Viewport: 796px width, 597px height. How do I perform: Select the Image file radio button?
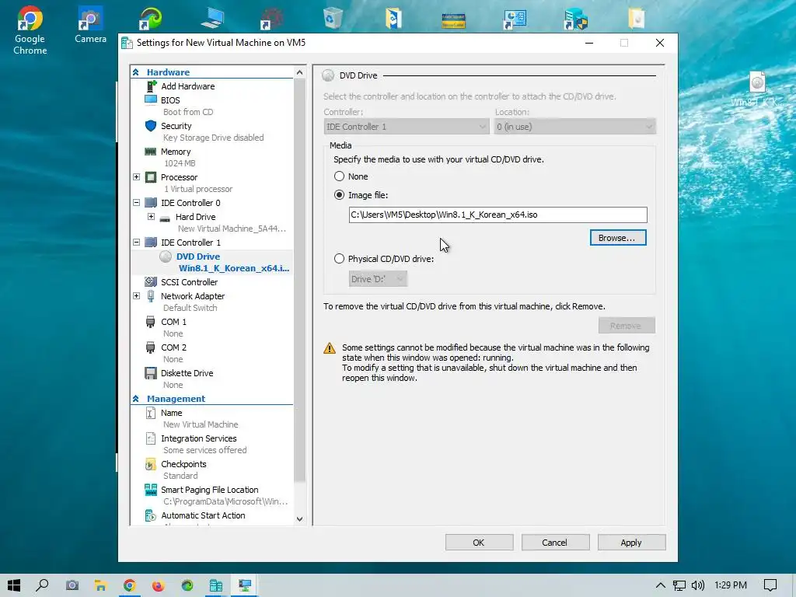(339, 195)
